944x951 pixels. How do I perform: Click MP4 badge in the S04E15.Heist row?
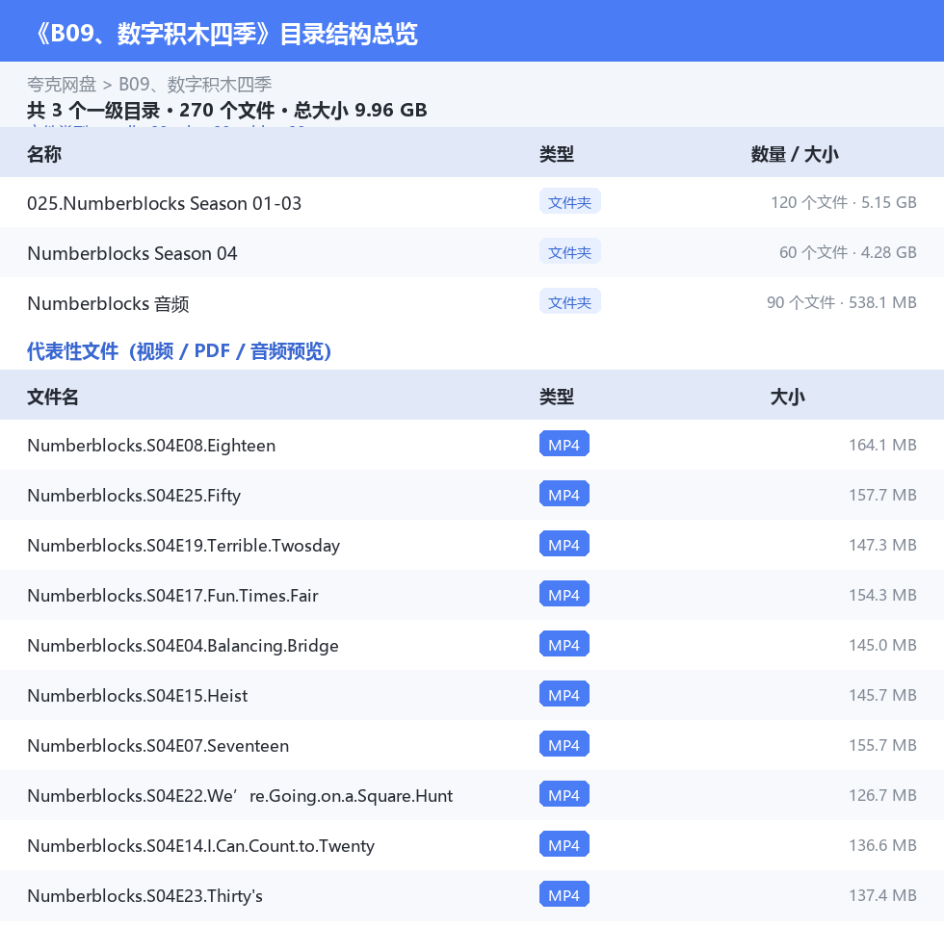click(x=564, y=694)
